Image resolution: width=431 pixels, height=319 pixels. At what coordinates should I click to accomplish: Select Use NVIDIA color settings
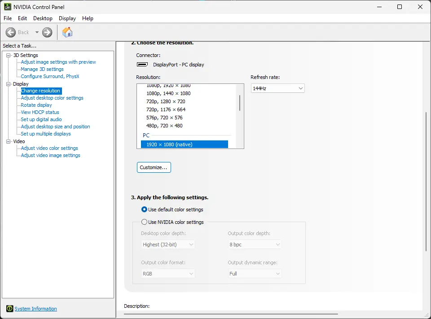click(172, 222)
